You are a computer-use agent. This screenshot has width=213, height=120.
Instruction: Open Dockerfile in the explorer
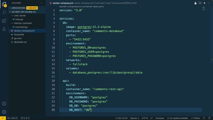click(x=19, y=35)
